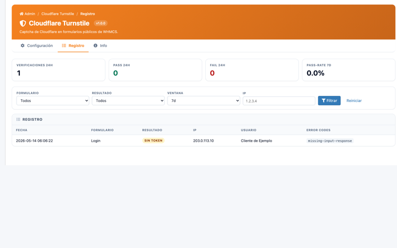Click the Pass 24h stat card
The height and width of the screenshot is (248, 397).
pyautogui.click(x=155, y=70)
